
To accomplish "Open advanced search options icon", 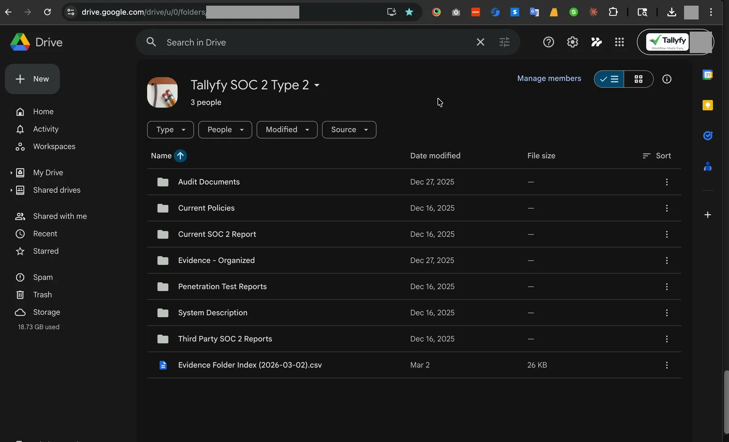I will [x=504, y=42].
